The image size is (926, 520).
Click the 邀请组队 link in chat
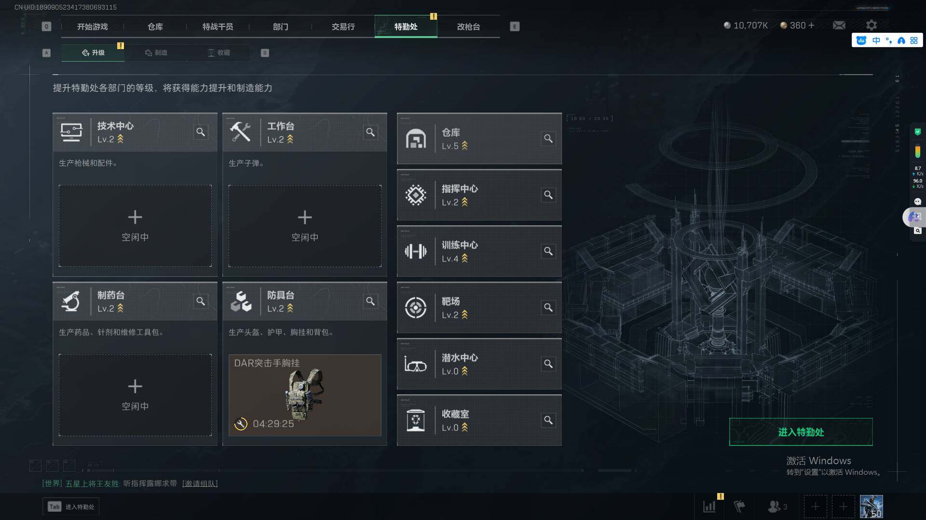200,483
